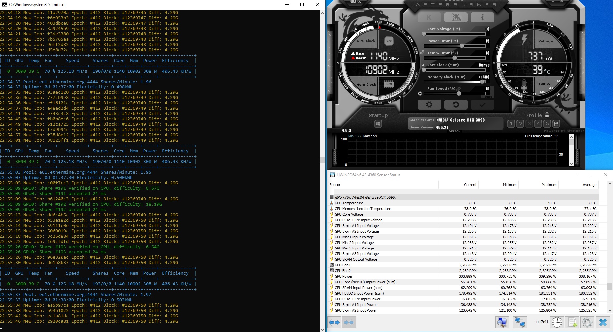The width and height of the screenshot is (613, 332).
Task: Click the up arrow of Afterburner graph scrollbar
Action: (x=571, y=137)
